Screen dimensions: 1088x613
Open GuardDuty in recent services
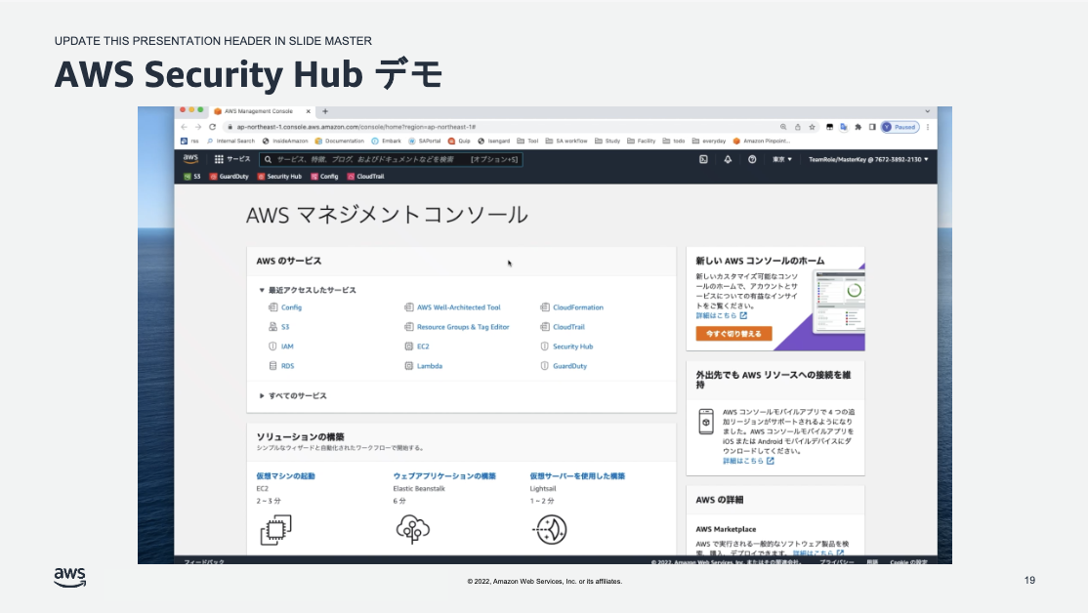click(569, 365)
